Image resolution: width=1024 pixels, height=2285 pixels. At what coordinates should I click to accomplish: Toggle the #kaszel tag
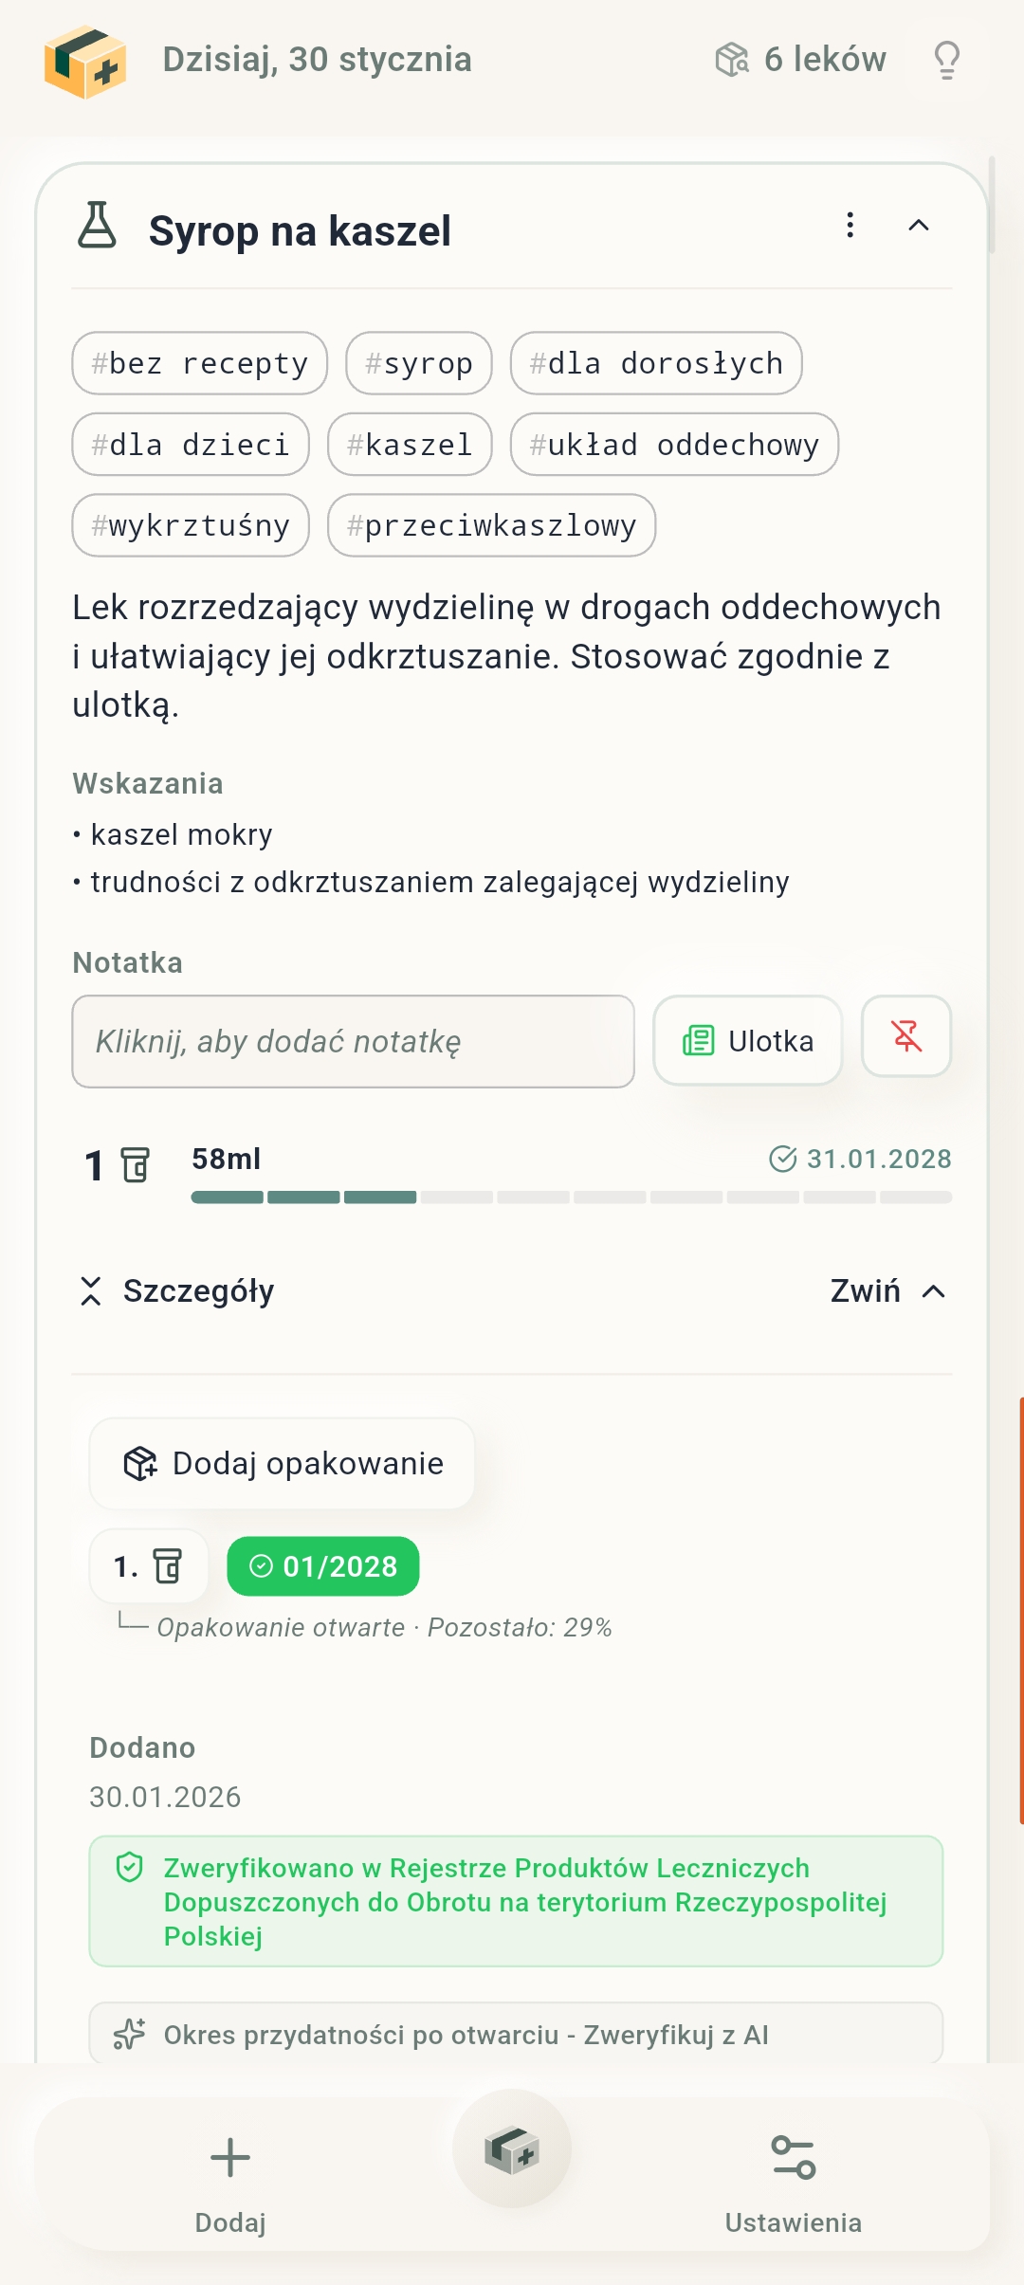[409, 444]
